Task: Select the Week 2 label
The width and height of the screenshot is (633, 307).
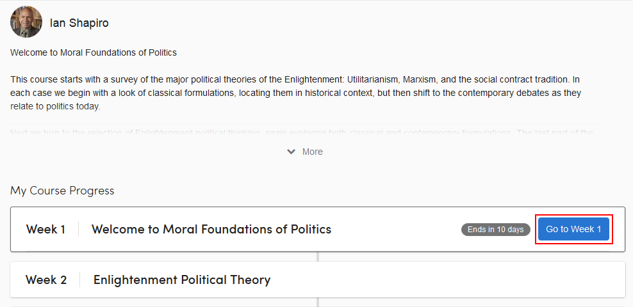Action: (x=46, y=279)
